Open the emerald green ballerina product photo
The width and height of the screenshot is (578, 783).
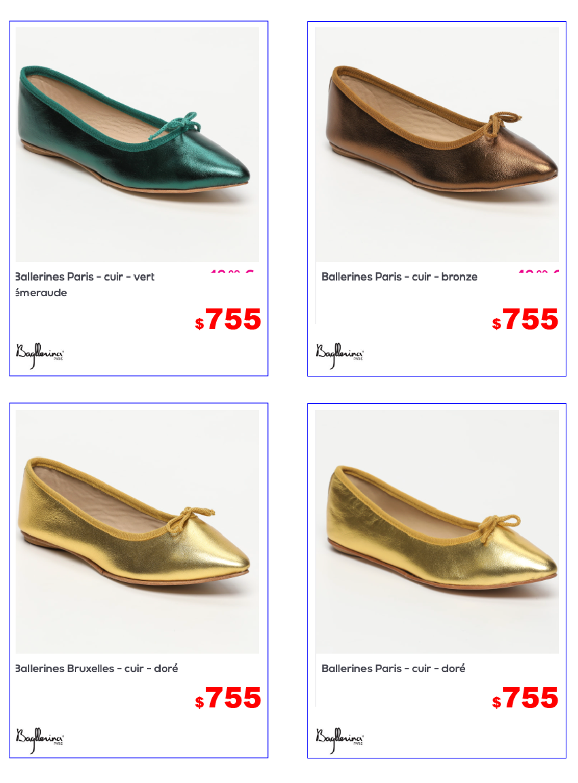137,144
